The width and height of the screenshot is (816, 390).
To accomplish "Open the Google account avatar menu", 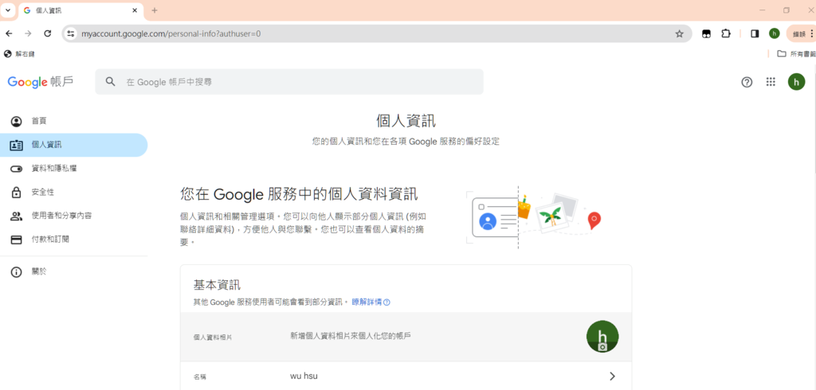I will [x=796, y=82].
